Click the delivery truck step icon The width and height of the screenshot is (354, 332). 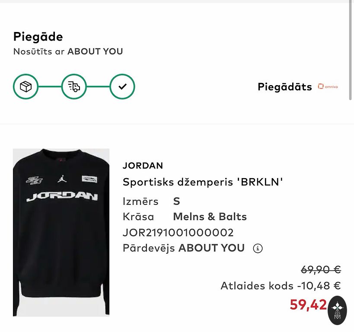pyautogui.click(x=74, y=86)
